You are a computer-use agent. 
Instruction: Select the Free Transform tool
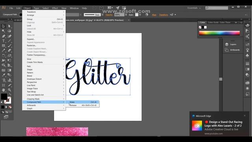coord(9,60)
